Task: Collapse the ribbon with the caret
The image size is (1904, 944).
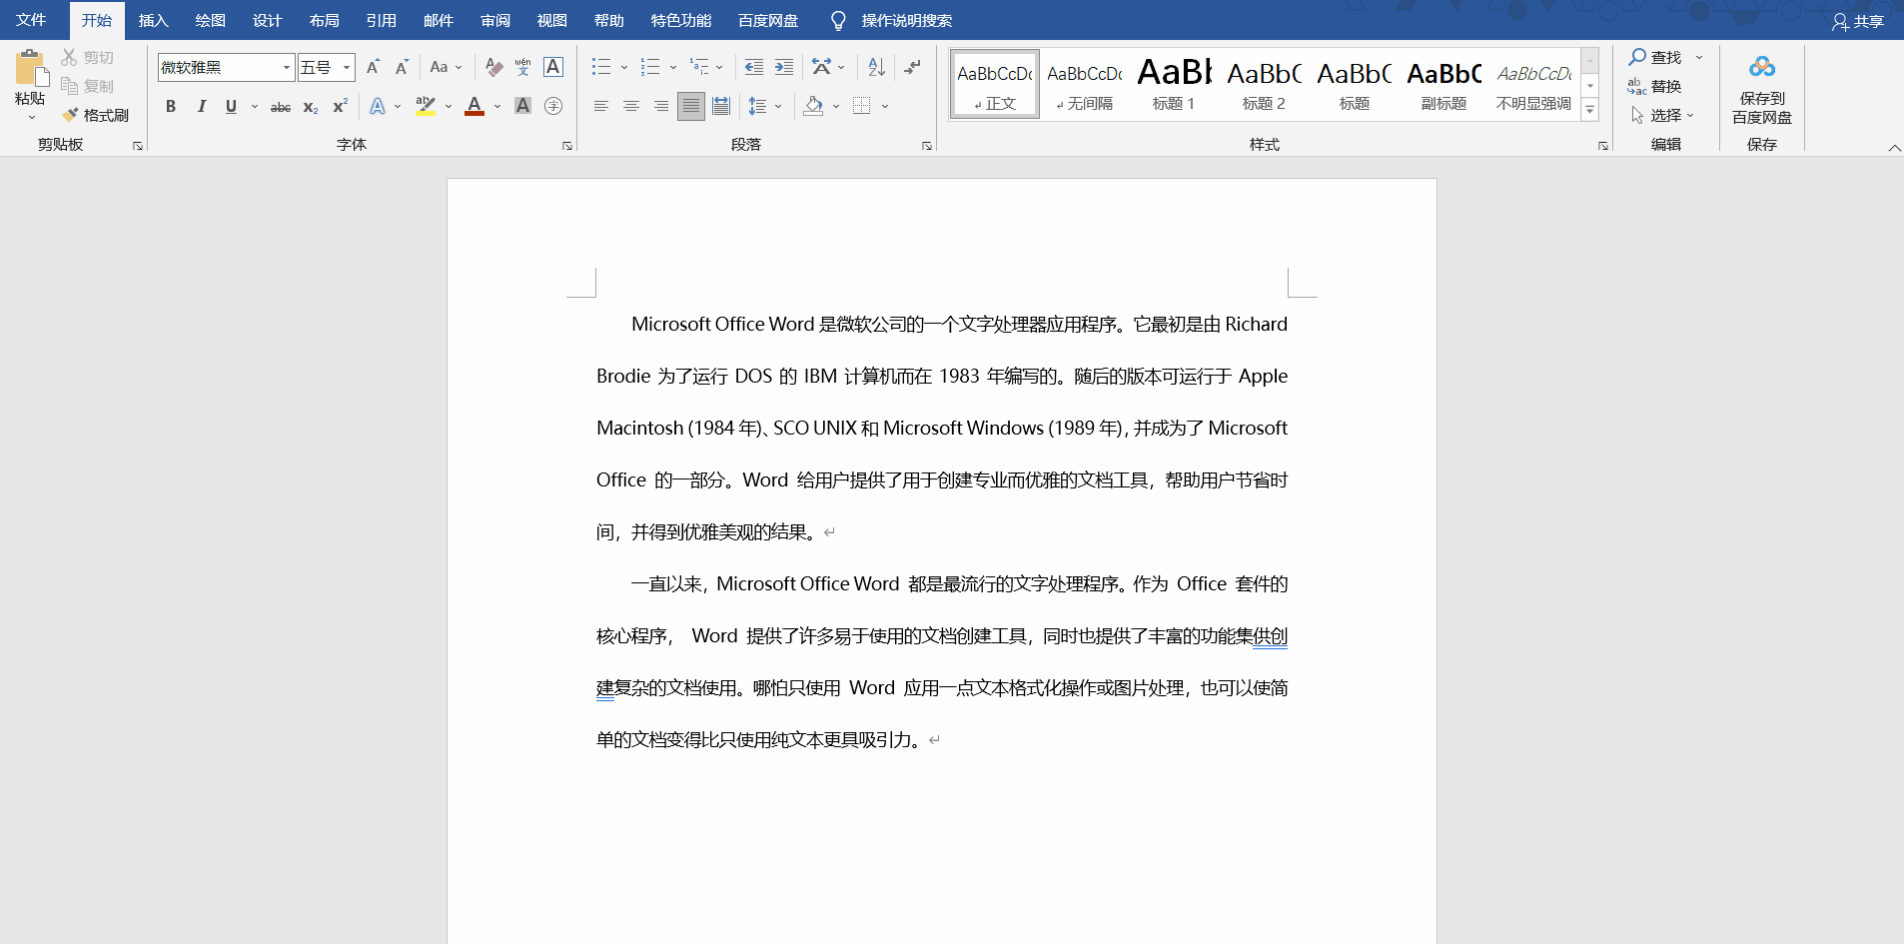Action: [x=1894, y=148]
